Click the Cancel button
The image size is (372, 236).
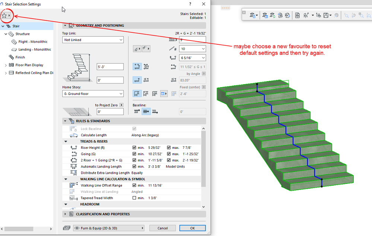click(162, 228)
